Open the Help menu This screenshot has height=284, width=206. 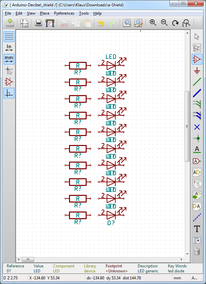(x=97, y=13)
